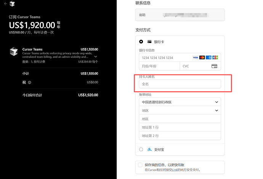Viewport: 263px width, 179px height.
Task: Click the 地址第 1 行 field
Action: tap(180, 127)
